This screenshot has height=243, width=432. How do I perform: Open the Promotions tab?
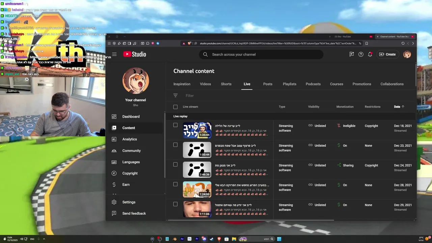[x=362, y=84]
